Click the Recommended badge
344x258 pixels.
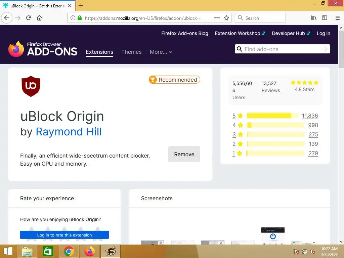coord(174,80)
